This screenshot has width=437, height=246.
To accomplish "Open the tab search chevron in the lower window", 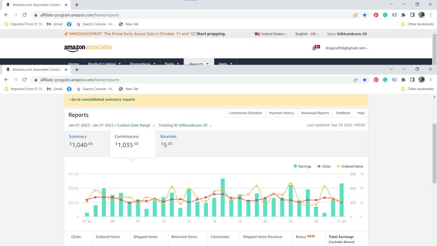I will point(391,69).
